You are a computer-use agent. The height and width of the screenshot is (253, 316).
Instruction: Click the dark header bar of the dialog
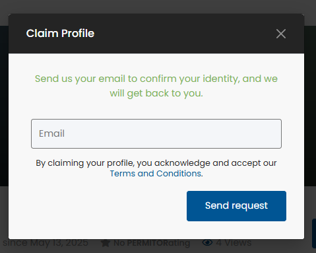[x=156, y=34]
